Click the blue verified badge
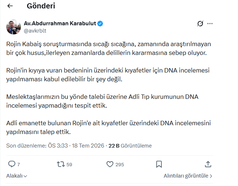This screenshot has height=186, width=238. pos(100,23)
